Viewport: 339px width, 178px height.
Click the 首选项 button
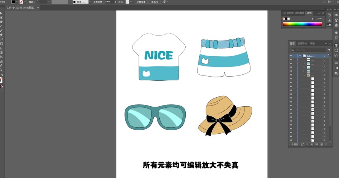click(x=154, y=2)
